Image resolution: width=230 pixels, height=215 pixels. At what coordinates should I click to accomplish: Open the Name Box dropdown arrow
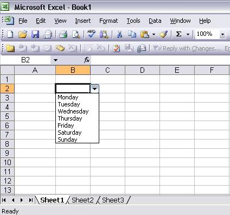55,60
